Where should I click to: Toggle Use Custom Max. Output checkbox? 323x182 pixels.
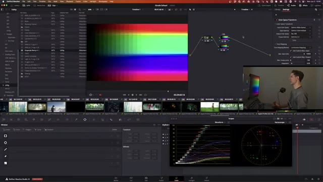[x=291, y=57]
